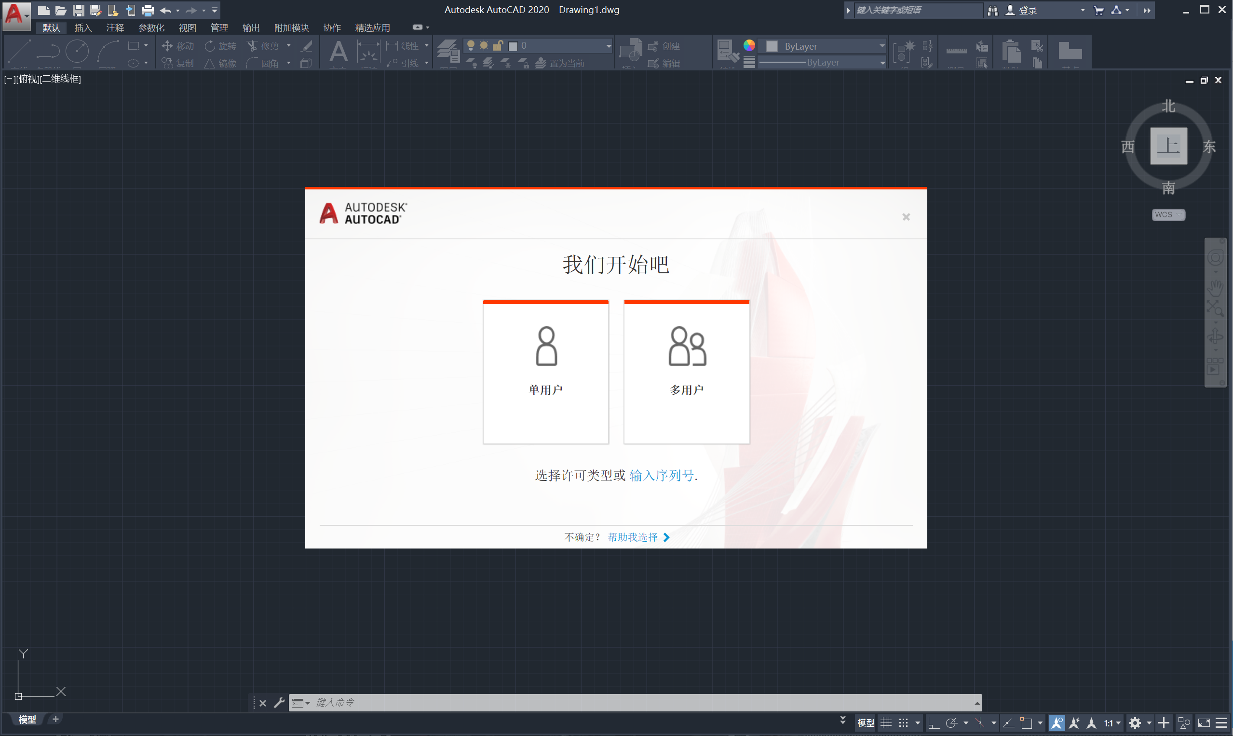Select the Circle tool in ribbon
1233x736 pixels.
78,51
